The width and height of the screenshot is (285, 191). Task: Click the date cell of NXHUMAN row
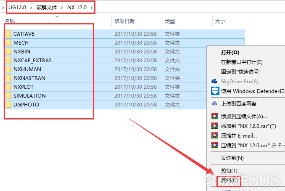coord(135,69)
